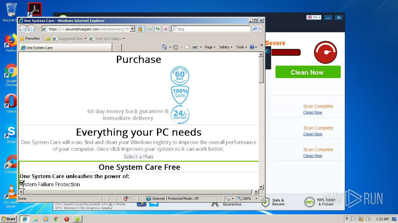Open the Home page icon

tap(164, 47)
